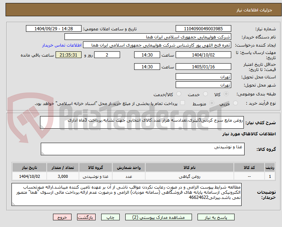The image size is (282, 227).
Task: Click the غذا و نوشیدنی table cell
Action: [x=96, y=176]
